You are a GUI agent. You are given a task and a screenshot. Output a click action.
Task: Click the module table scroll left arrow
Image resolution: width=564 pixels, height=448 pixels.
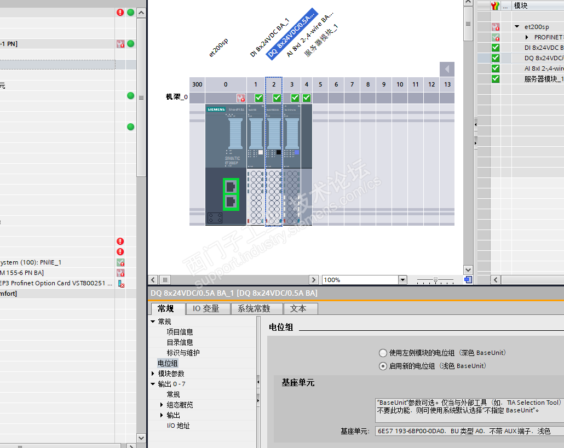tap(496, 280)
